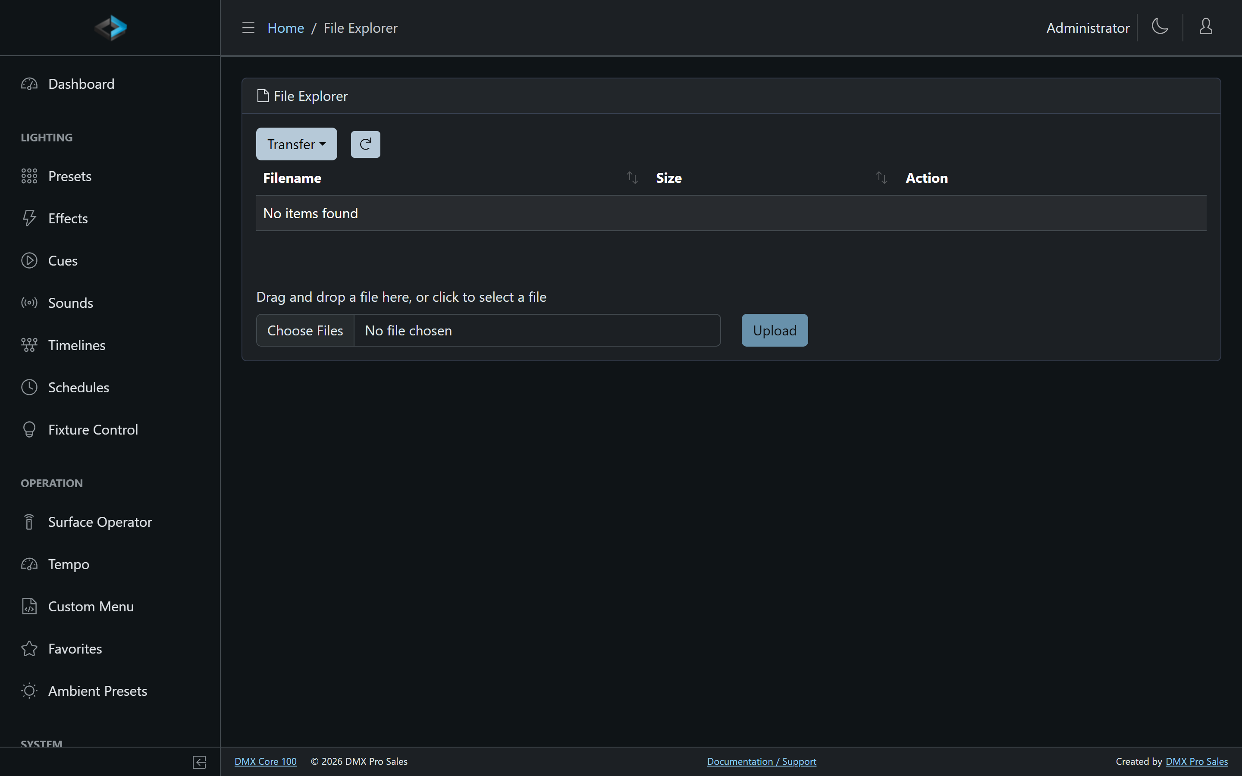Image resolution: width=1242 pixels, height=776 pixels.
Task: Open Timelines in sidebar
Action: click(x=76, y=345)
